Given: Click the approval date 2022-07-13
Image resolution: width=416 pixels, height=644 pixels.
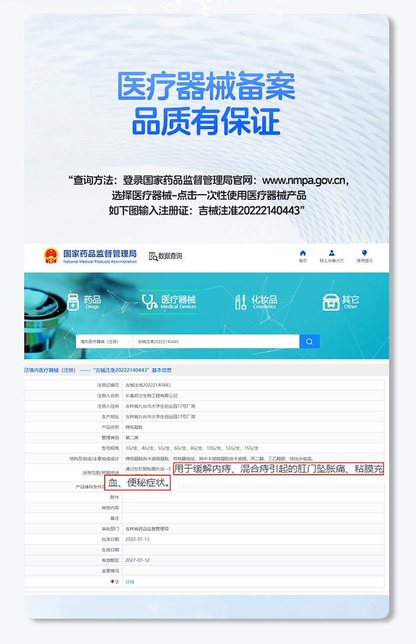Looking at the screenshot, I should (x=137, y=540).
